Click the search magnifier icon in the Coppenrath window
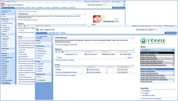178x101 pixels. 124,5
